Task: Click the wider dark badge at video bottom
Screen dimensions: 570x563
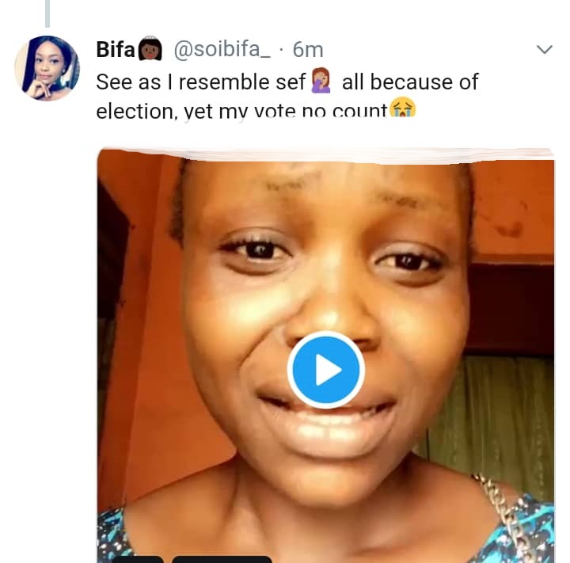Action: pos(222,559)
